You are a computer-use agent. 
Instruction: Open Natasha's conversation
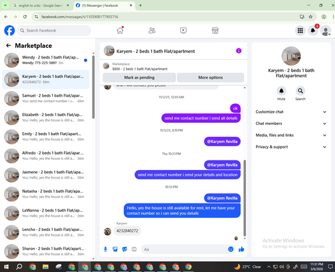(46, 194)
